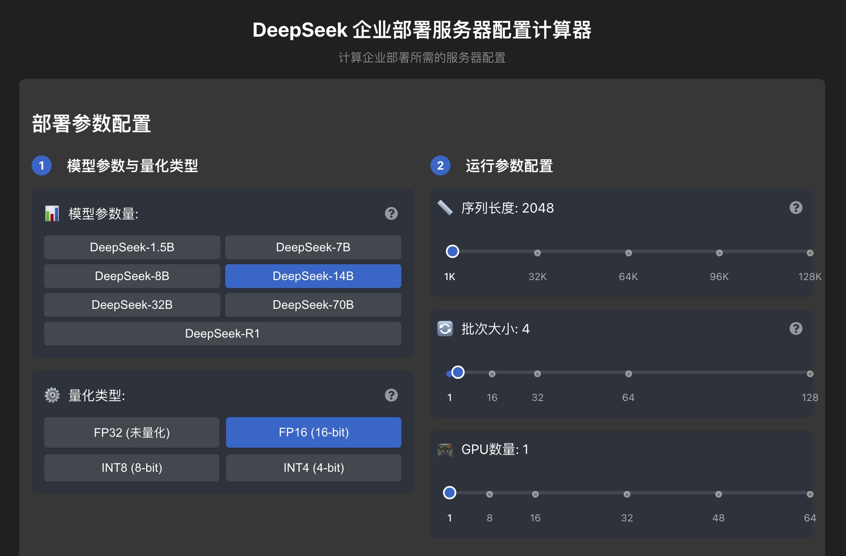This screenshot has width=846, height=556.
Task: Select the DeepSeek-R1 model
Action: (x=223, y=333)
